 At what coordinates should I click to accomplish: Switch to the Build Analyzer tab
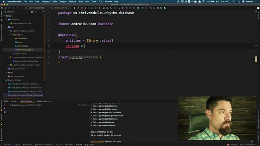point(44,101)
